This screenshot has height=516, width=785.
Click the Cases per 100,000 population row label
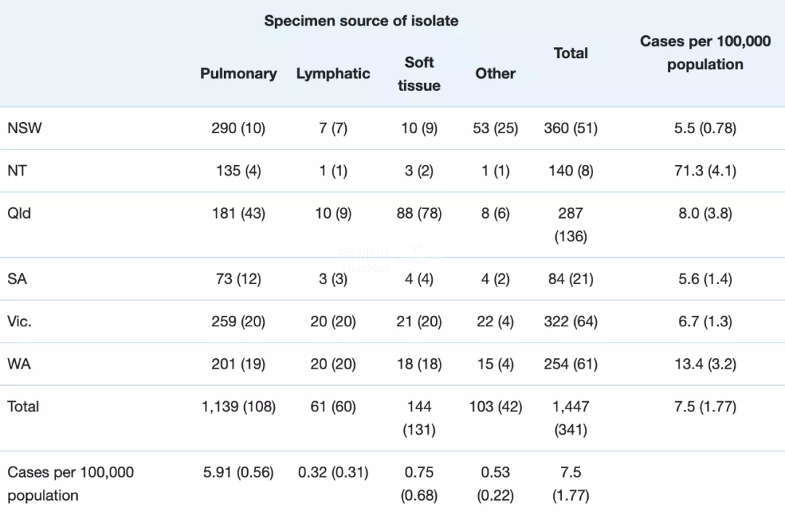[x=71, y=483]
